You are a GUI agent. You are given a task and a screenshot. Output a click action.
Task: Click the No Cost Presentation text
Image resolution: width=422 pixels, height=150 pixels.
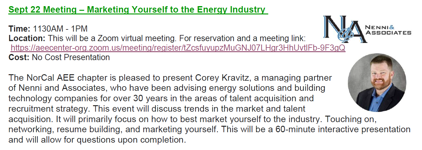(x=71, y=57)
